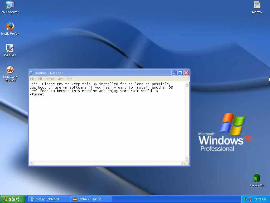Screen dimensions: 270x203
Task: Click in text line starting "Feel free to browse"
Action: (94, 91)
